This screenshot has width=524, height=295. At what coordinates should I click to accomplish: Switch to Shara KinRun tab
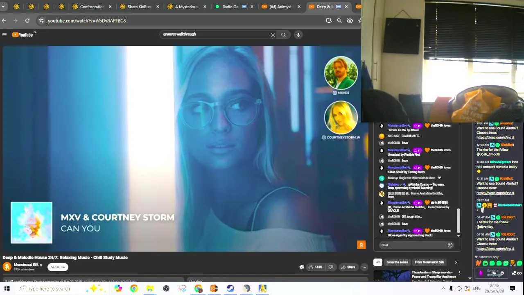pyautogui.click(x=139, y=7)
